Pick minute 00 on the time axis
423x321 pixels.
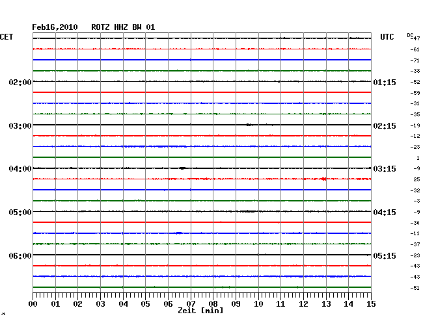[33, 303]
